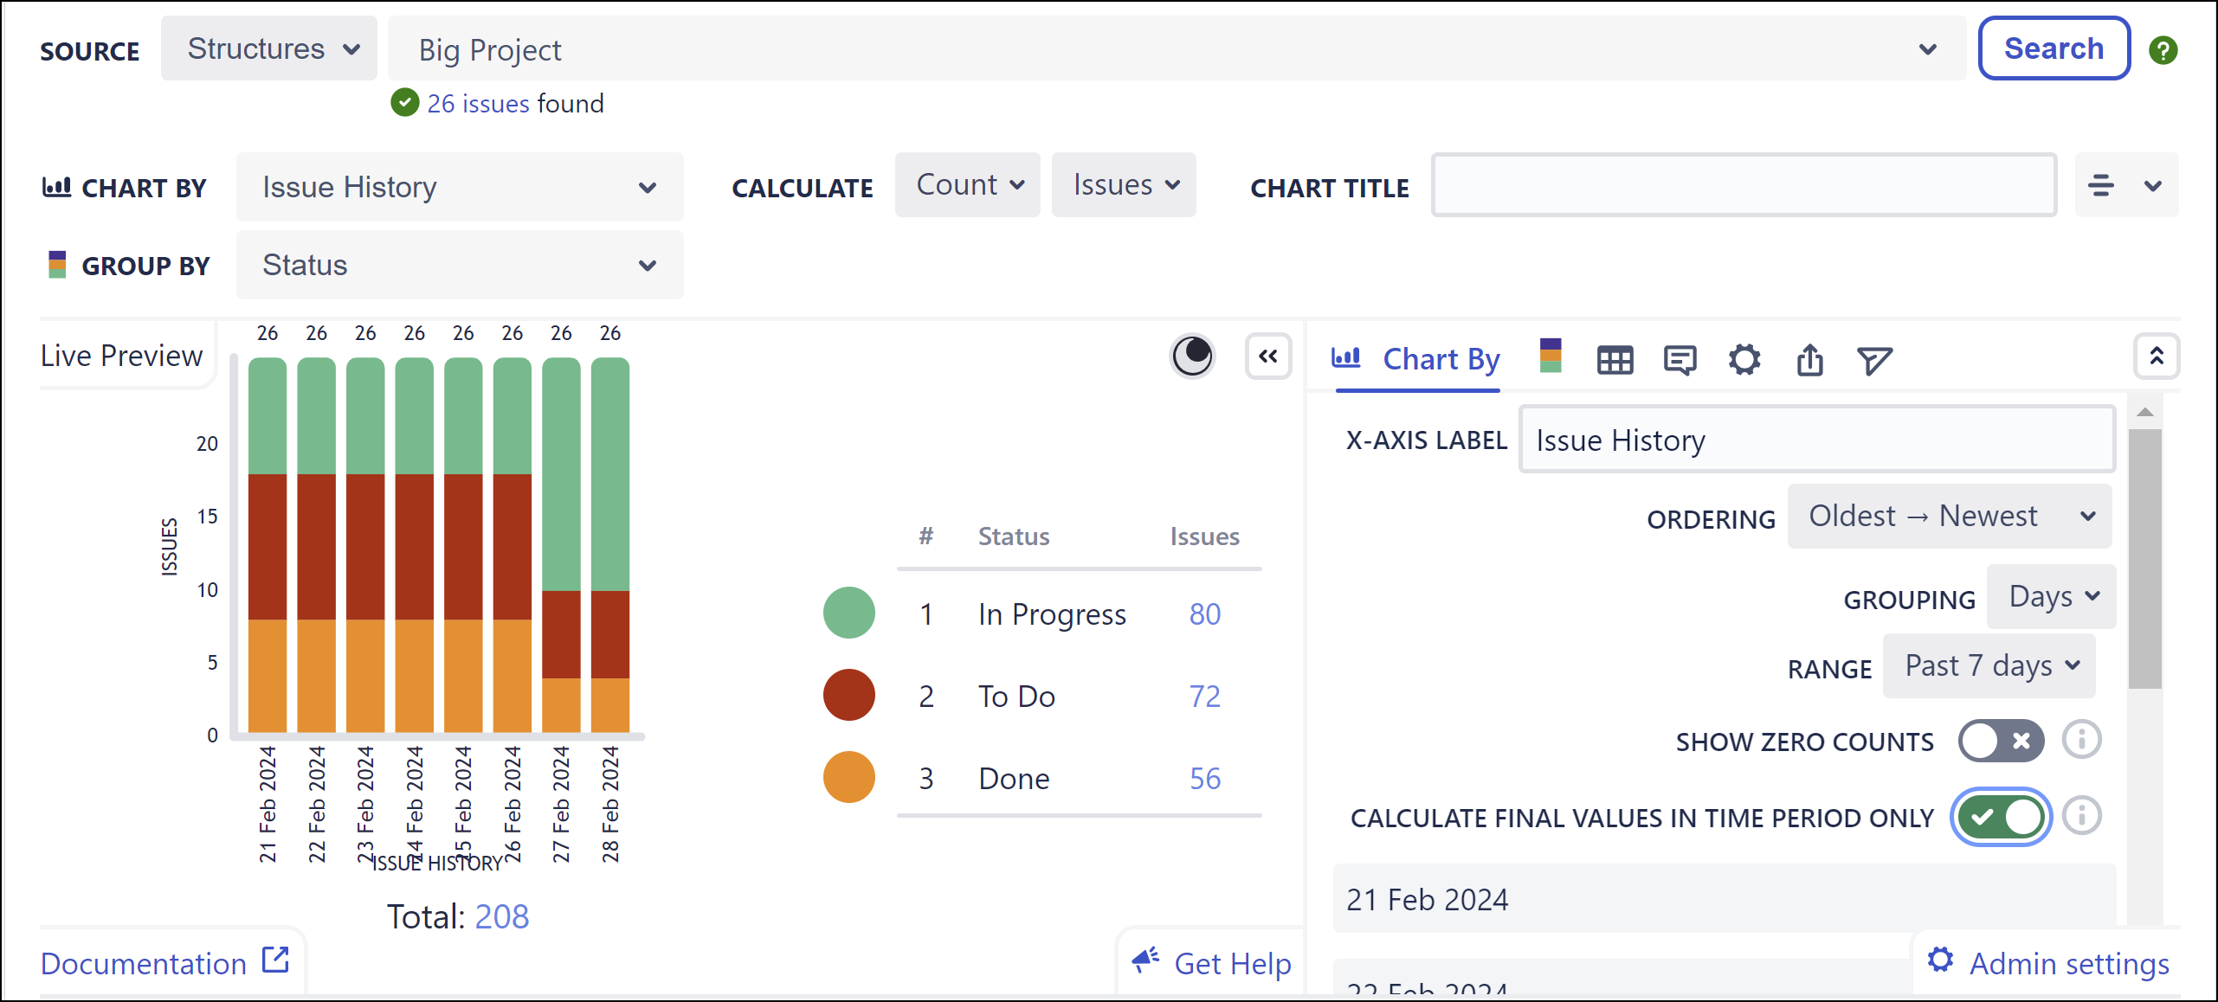
Task: Click the info icon beside Show Zero Counts
Action: pyautogui.click(x=2083, y=740)
